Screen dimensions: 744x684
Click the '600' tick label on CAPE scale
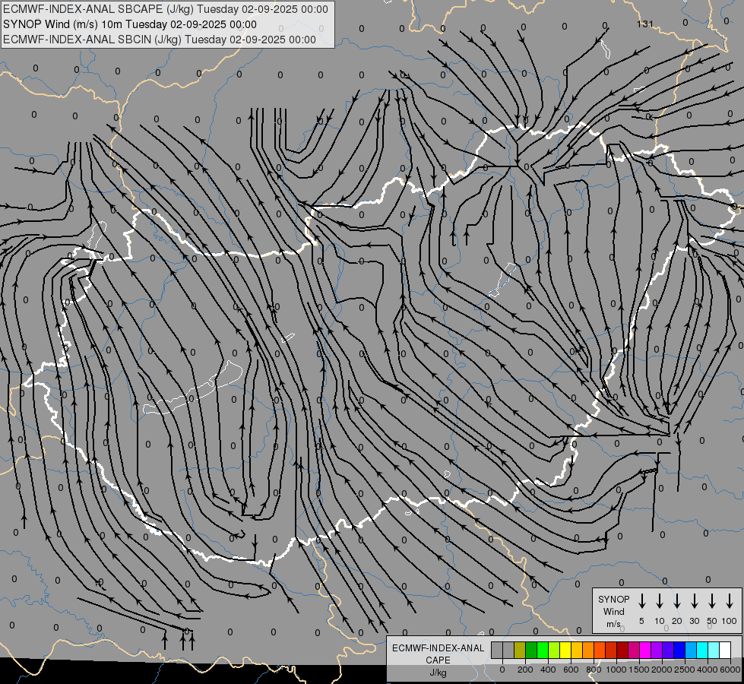[x=571, y=670]
